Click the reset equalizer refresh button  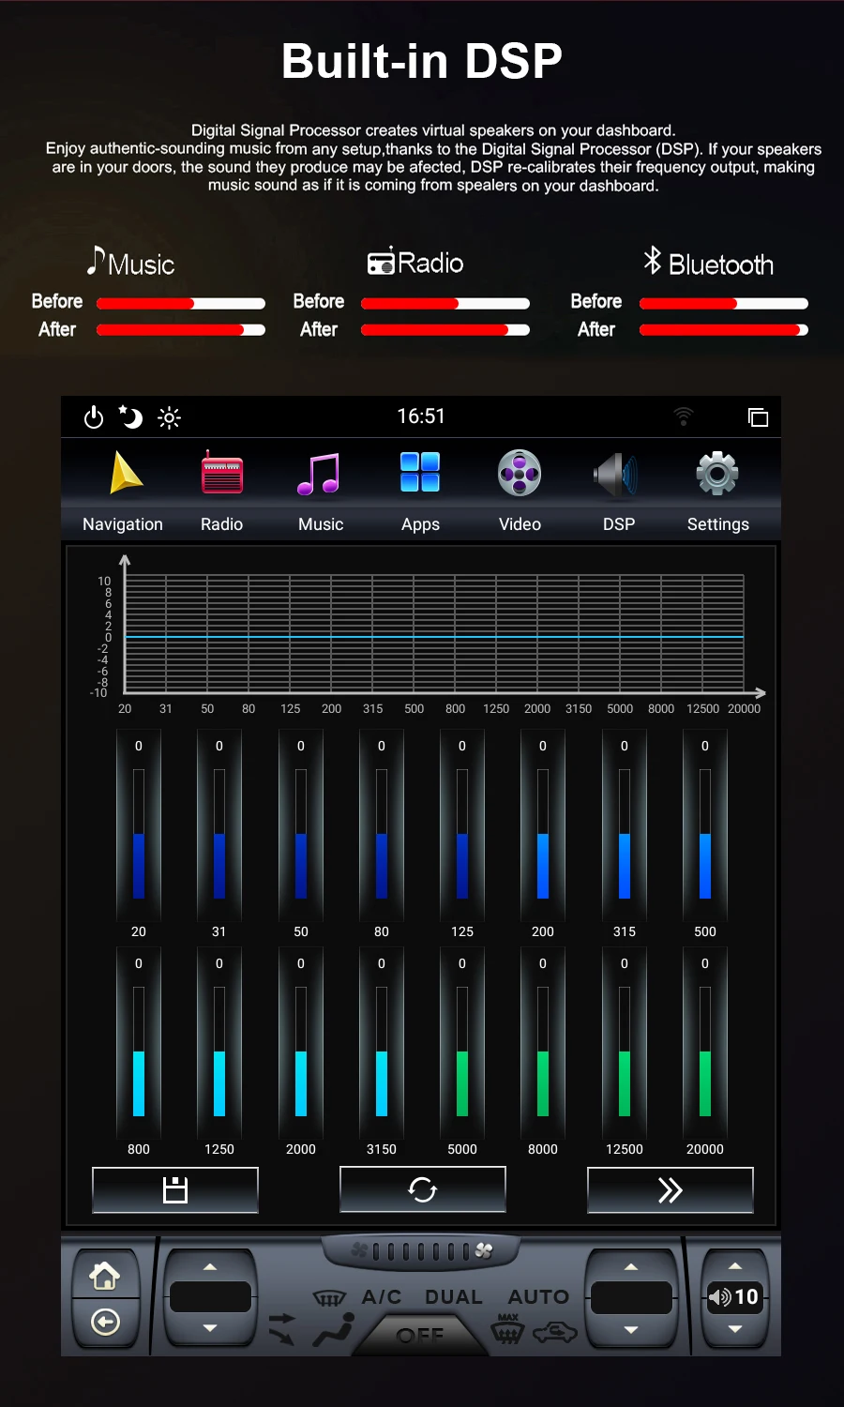[x=423, y=1190]
